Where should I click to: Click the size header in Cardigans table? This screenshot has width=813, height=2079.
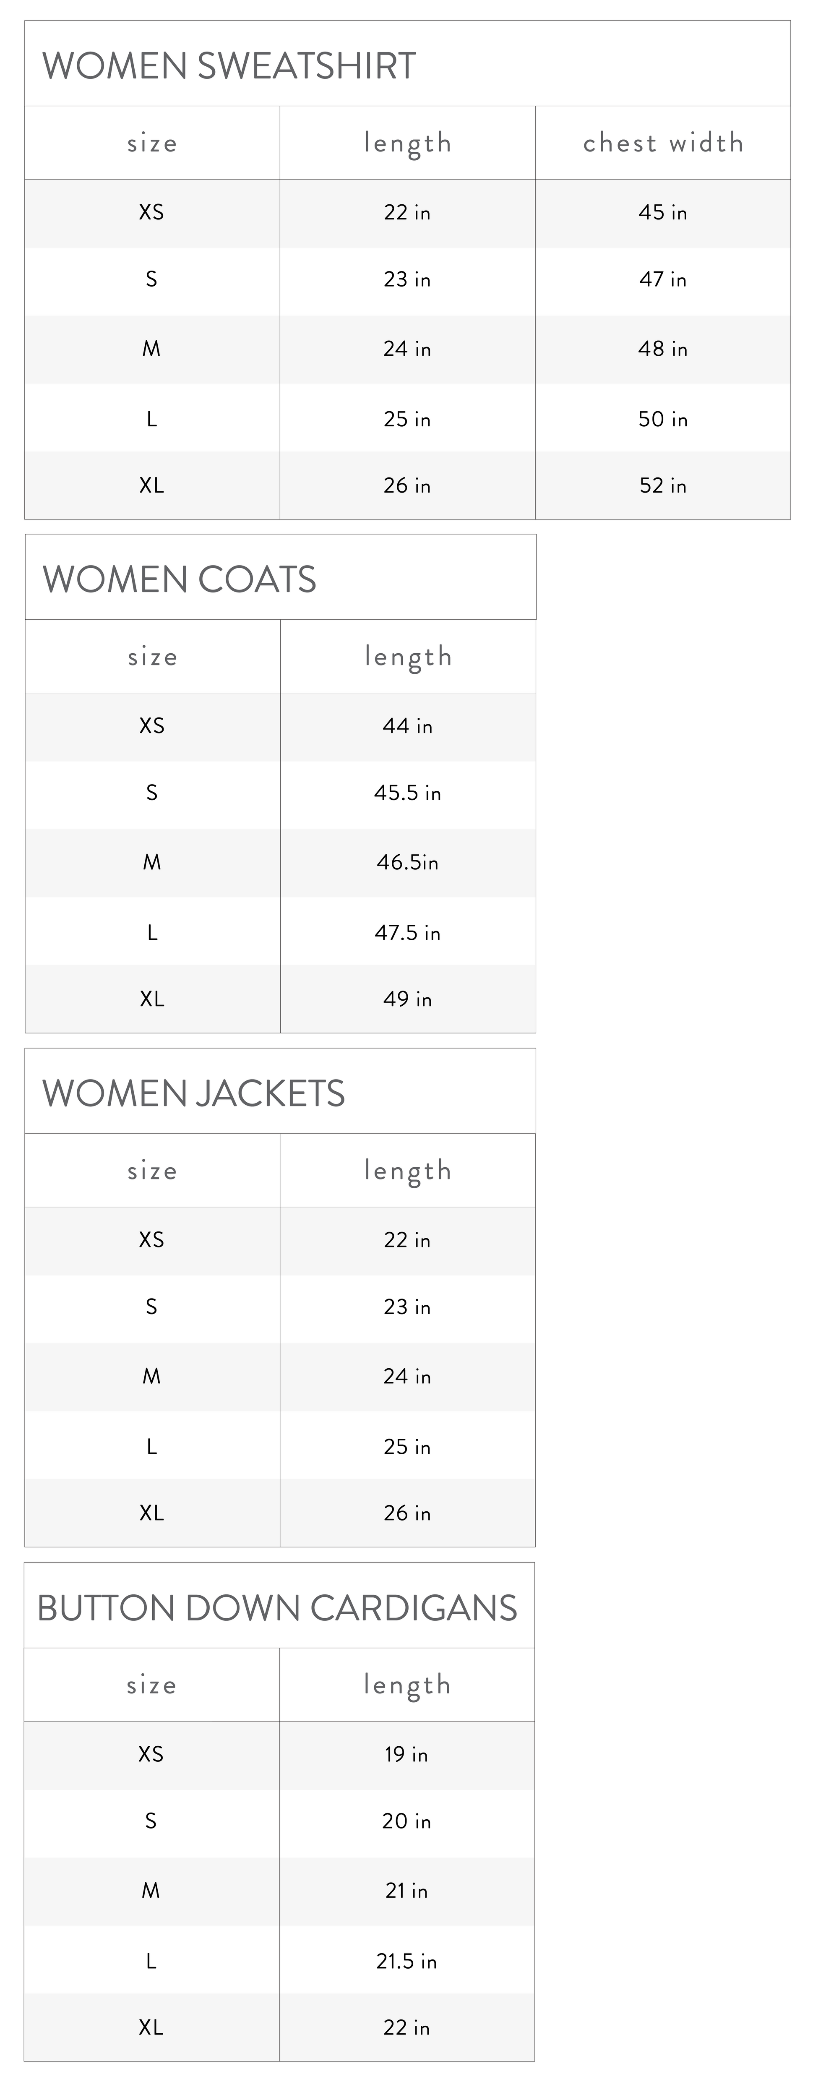pos(151,1685)
